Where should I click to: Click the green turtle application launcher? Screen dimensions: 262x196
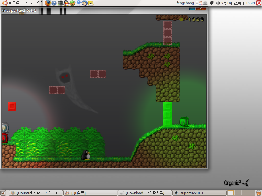coord(72,3)
